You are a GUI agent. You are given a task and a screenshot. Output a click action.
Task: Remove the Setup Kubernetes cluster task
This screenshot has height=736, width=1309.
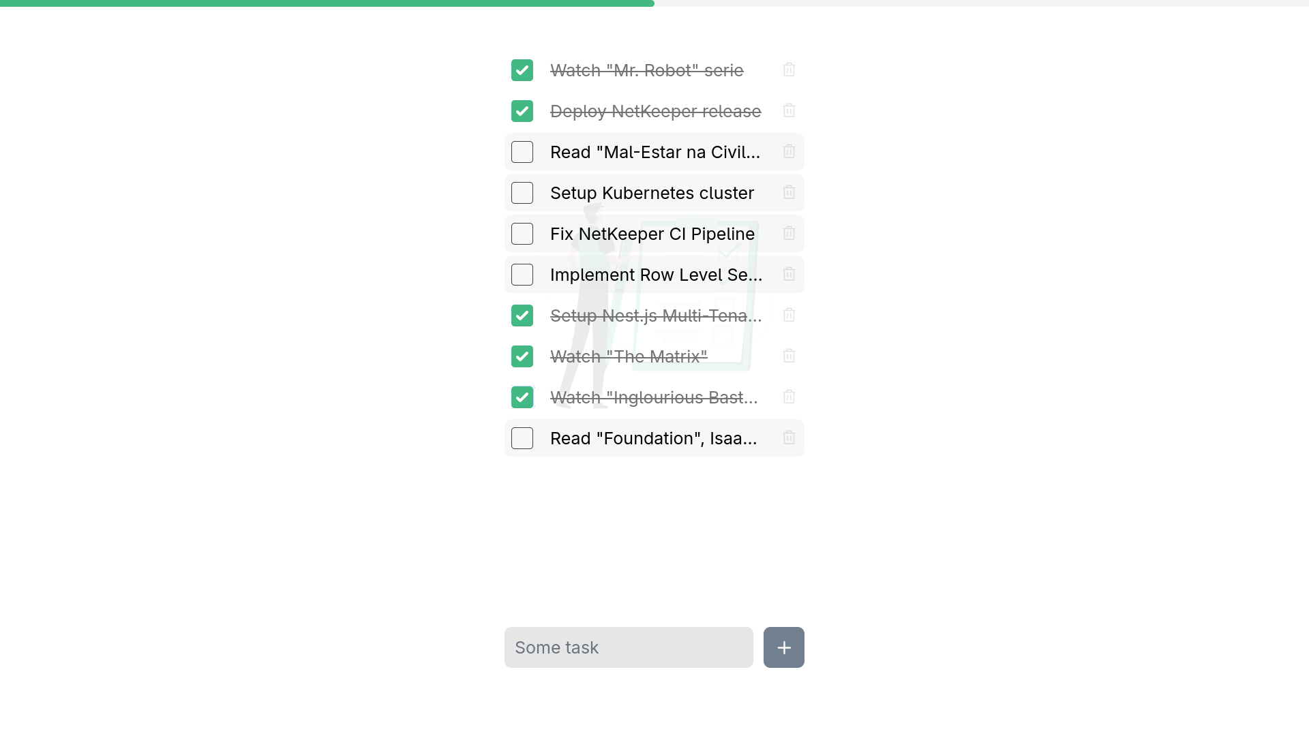point(789,192)
